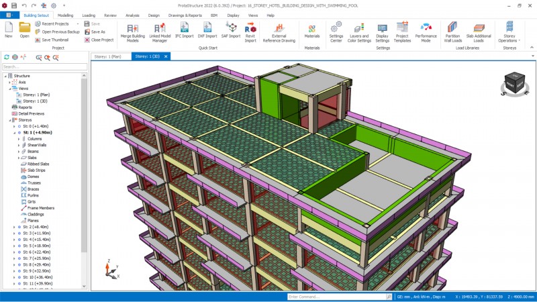The height and width of the screenshot is (302, 537).
Task: Collapse the Storeys tree node
Action: [x=9, y=120]
